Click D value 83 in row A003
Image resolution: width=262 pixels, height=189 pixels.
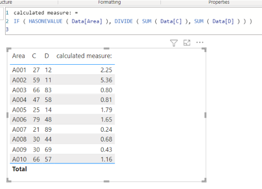coord(48,90)
